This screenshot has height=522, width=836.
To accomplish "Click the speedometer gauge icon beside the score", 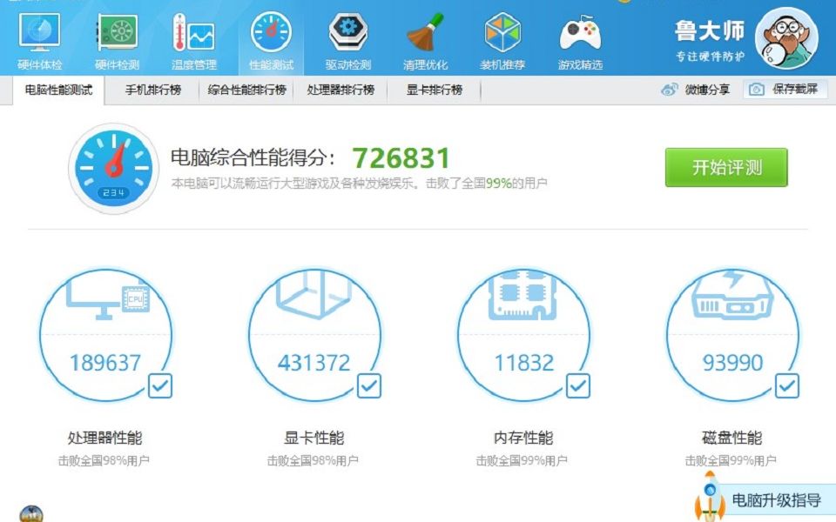I will pyautogui.click(x=113, y=168).
